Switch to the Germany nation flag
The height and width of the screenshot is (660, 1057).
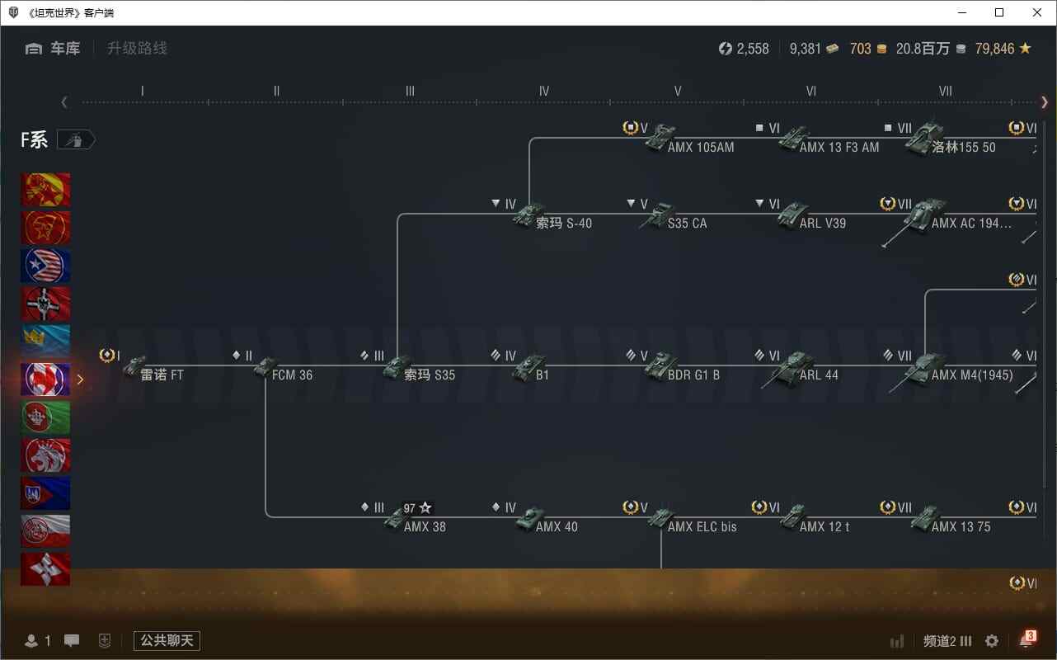pos(45,304)
